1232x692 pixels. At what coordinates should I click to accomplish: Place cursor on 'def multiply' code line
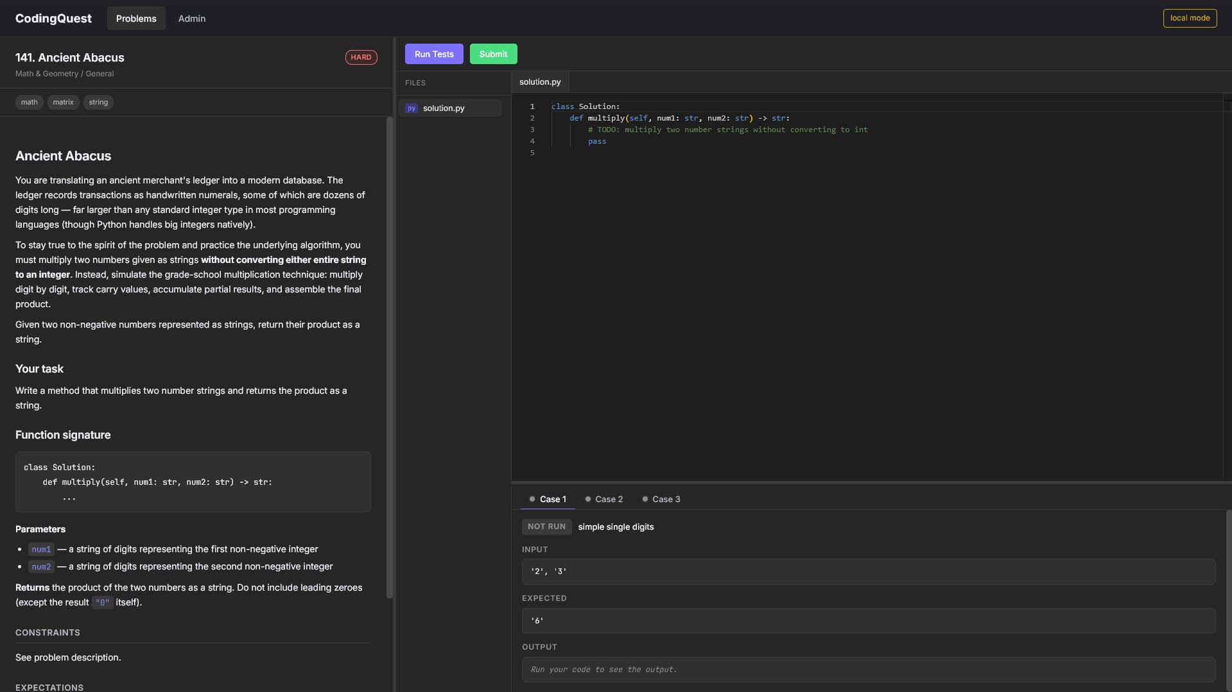pos(679,118)
